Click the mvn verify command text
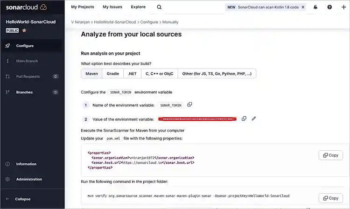Viewport: 350px width, 209px height. coord(189,196)
